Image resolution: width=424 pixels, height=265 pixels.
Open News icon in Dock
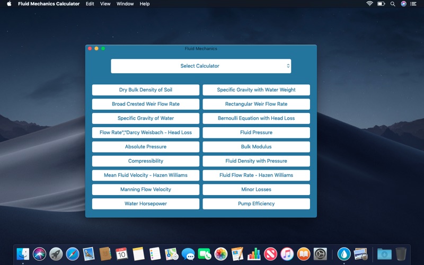tap(271, 254)
